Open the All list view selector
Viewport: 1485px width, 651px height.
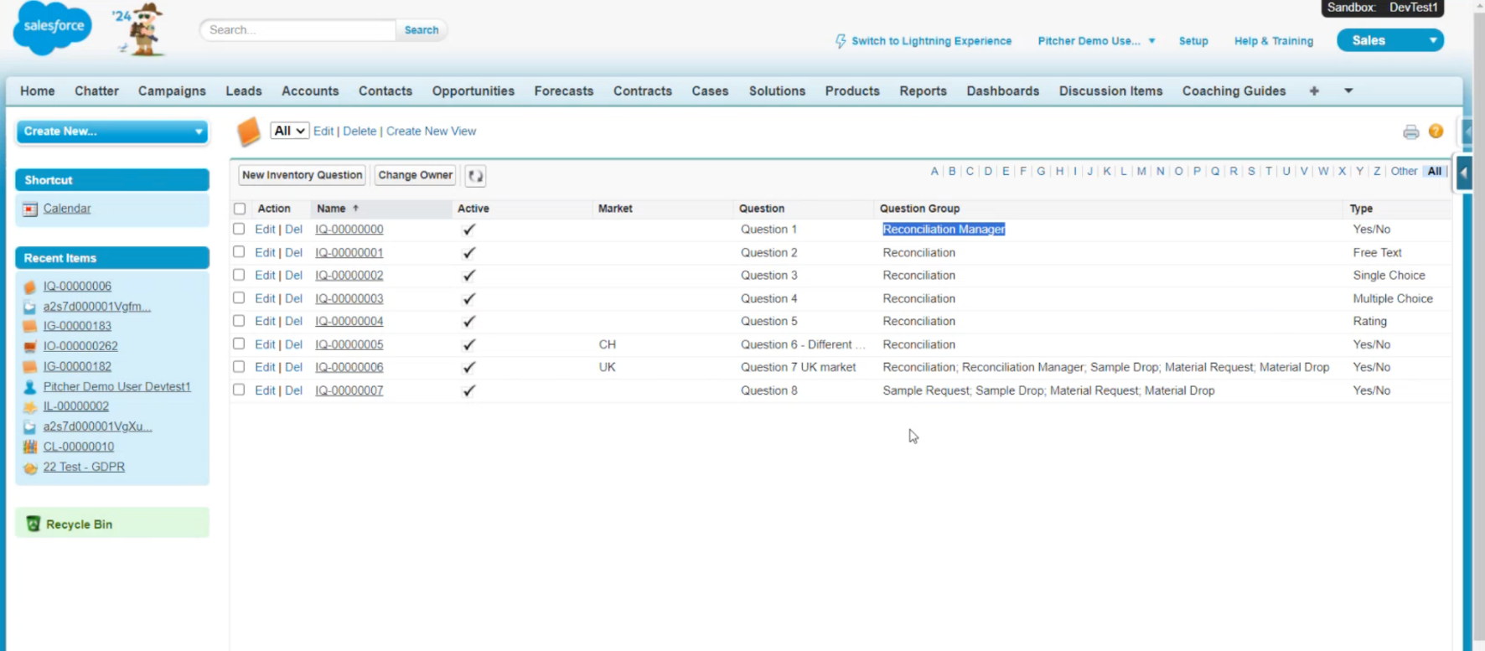coord(289,131)
